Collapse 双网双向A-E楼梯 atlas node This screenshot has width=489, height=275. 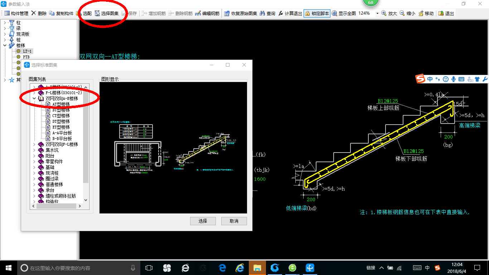[34, 98]
